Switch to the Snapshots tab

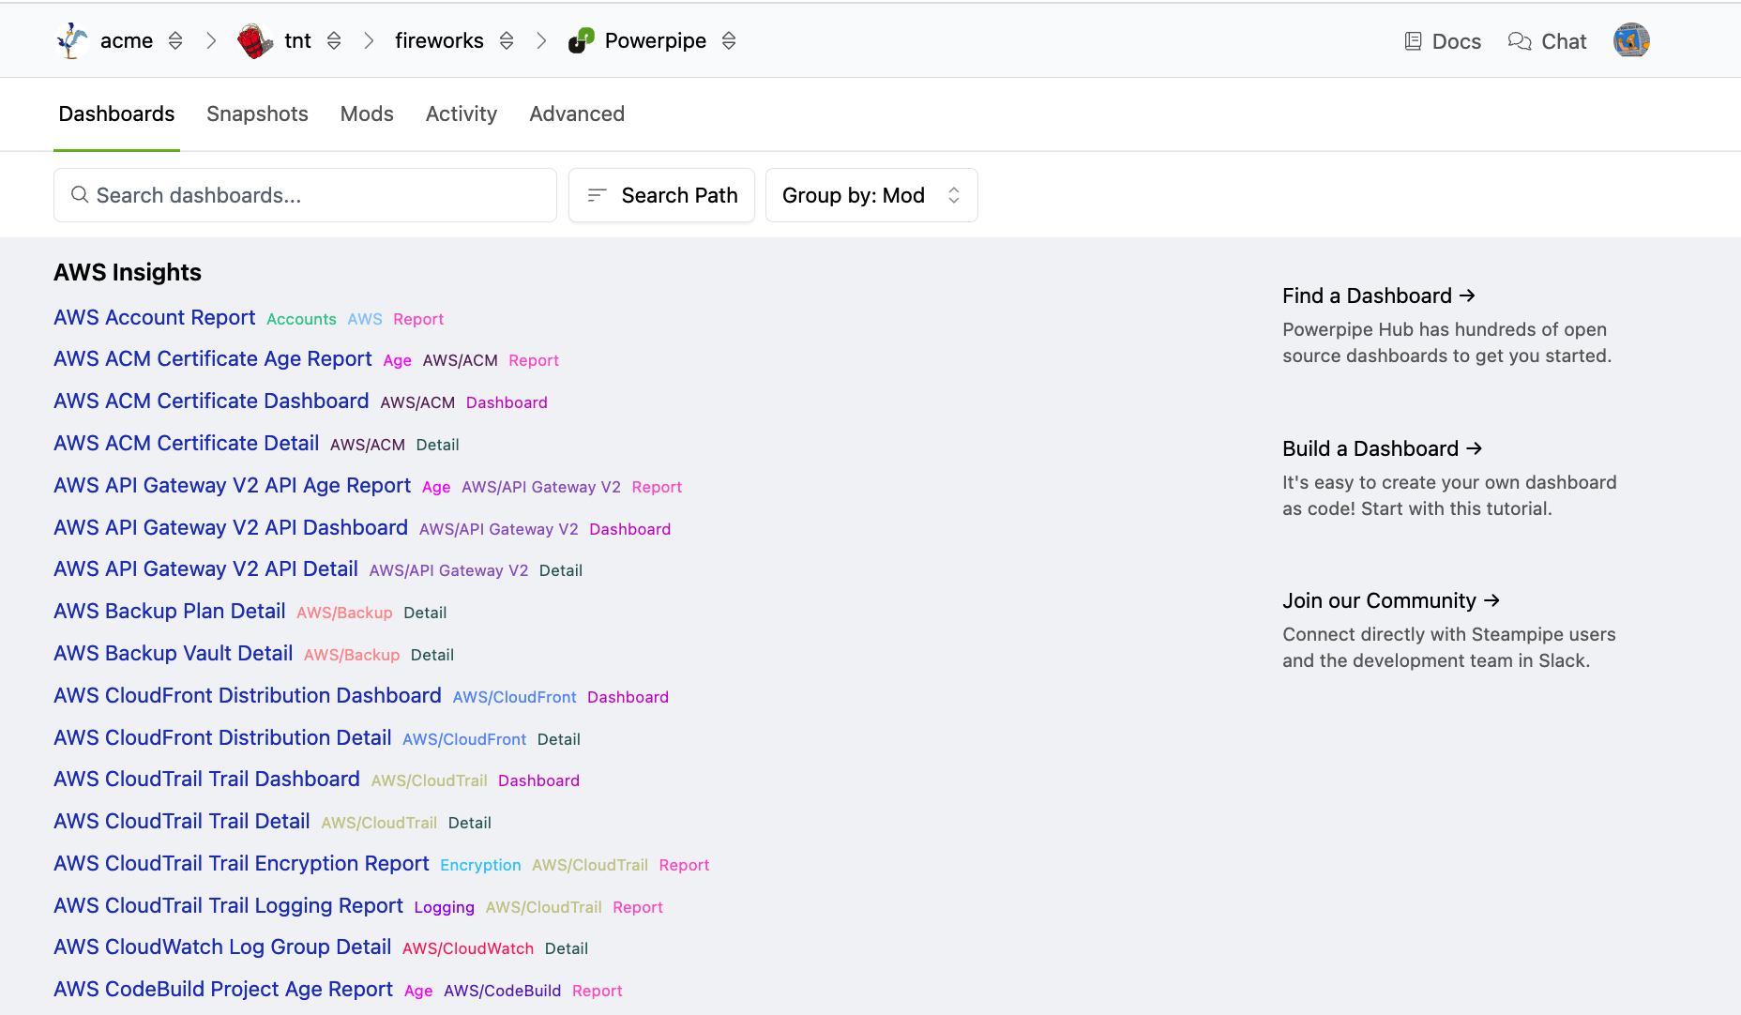point(257,114)
